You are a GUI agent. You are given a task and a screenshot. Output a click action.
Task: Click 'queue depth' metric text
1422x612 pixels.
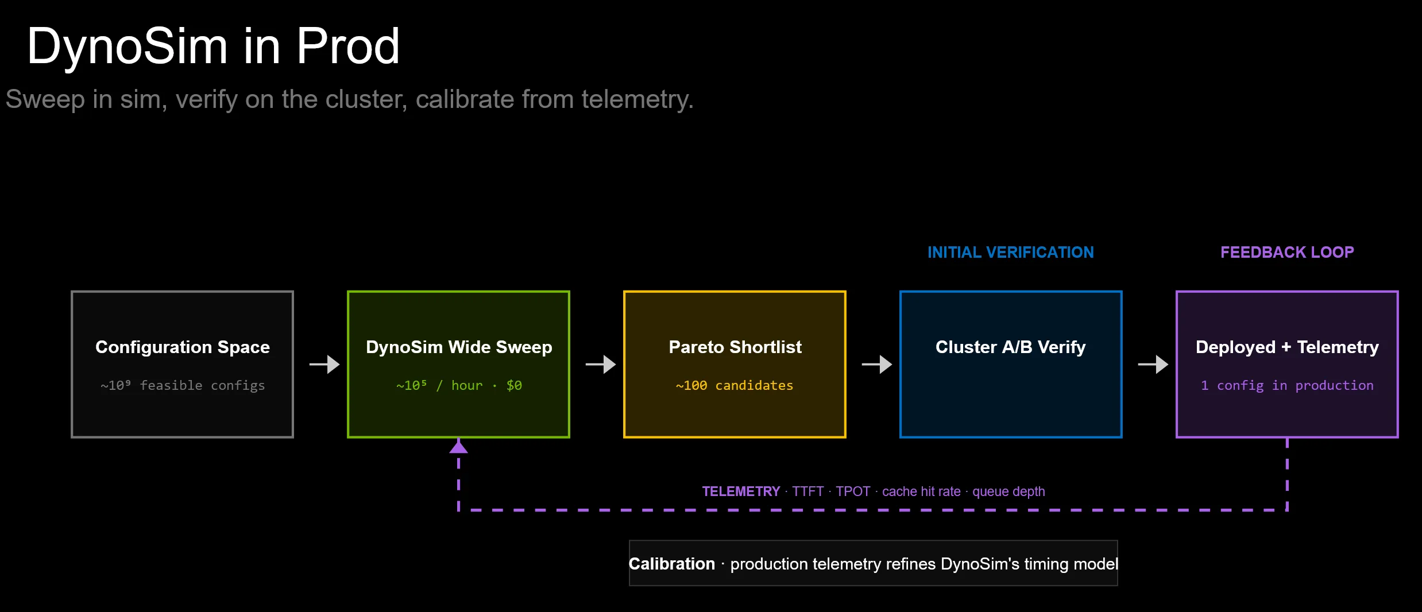[x=1008, y=491]
